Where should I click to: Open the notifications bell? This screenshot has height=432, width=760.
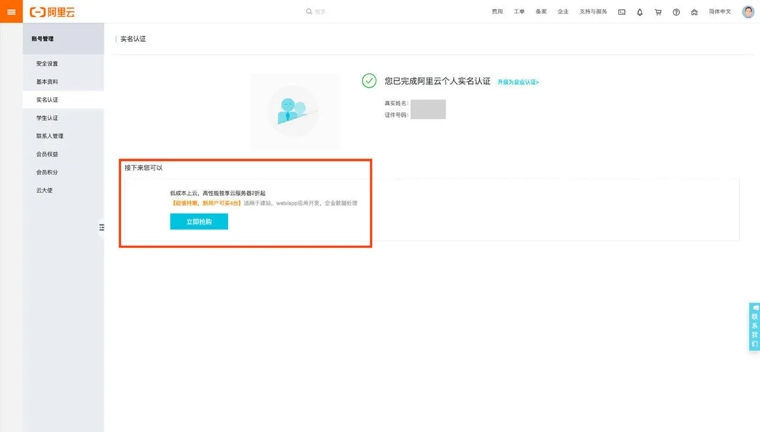point(640,12)
